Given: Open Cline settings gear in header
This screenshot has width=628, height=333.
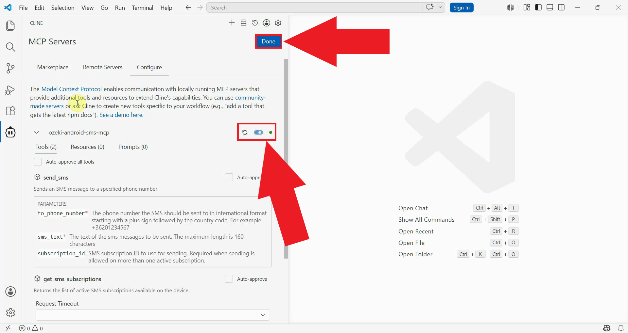Looking at the screenshot, I should 278,23.
